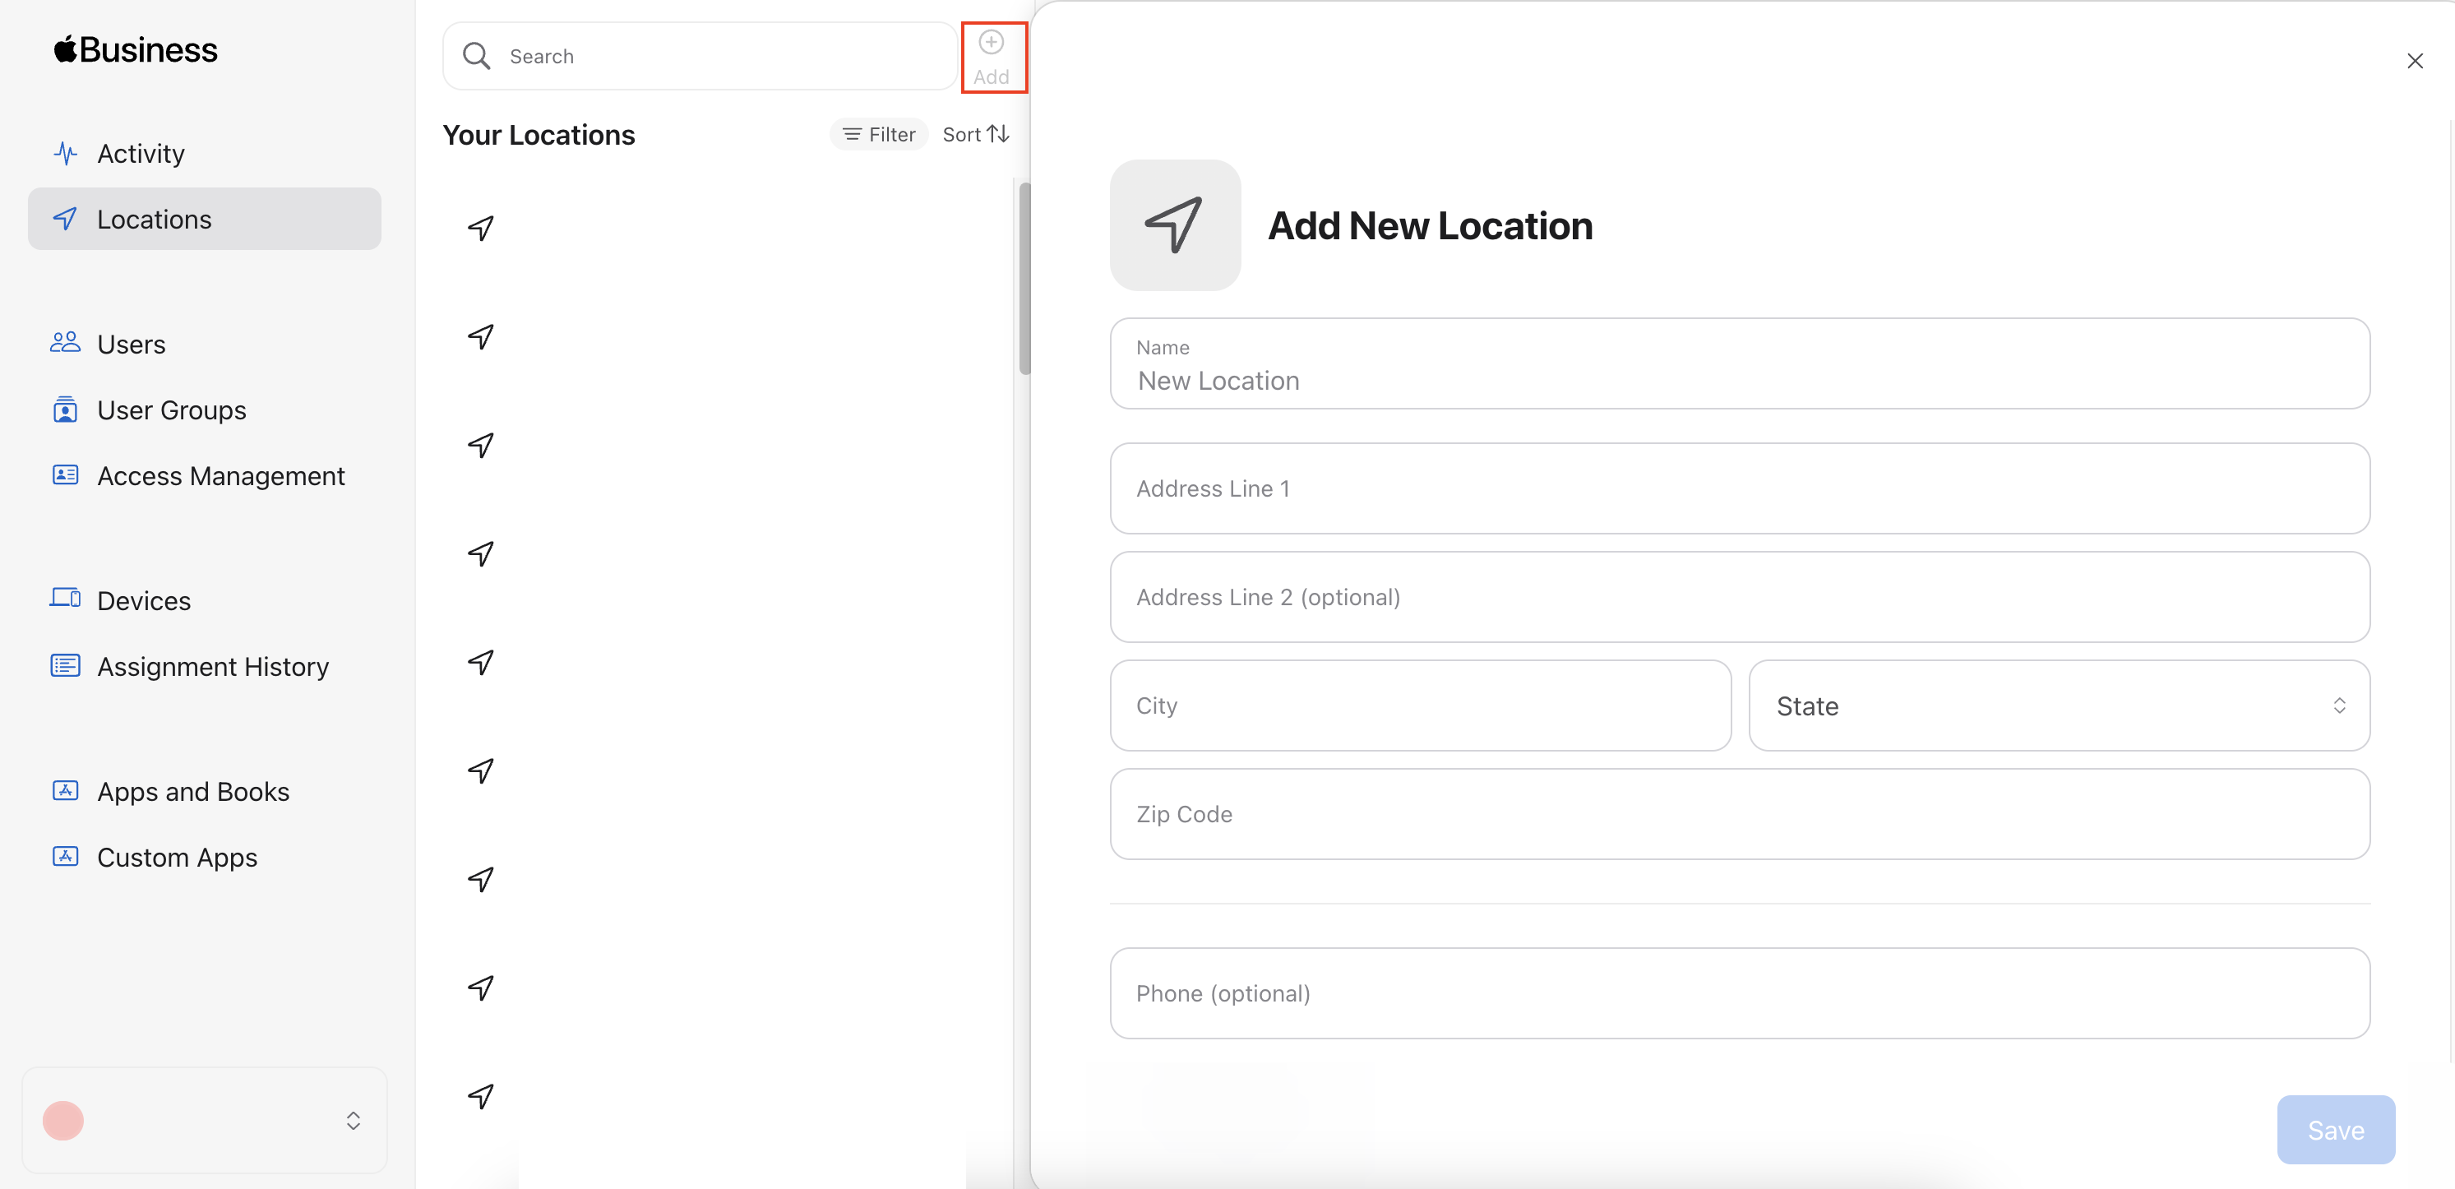
Task: Click the pink account avatar
Action: tap(63, 1121)
